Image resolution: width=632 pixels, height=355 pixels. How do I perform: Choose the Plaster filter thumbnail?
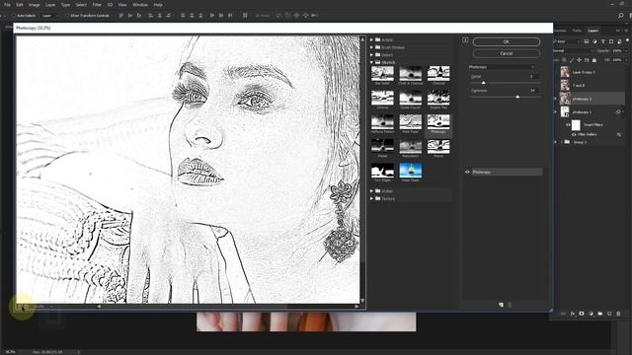[382, 146]
